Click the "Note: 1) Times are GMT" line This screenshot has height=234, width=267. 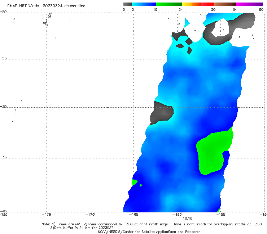(152, 224)
